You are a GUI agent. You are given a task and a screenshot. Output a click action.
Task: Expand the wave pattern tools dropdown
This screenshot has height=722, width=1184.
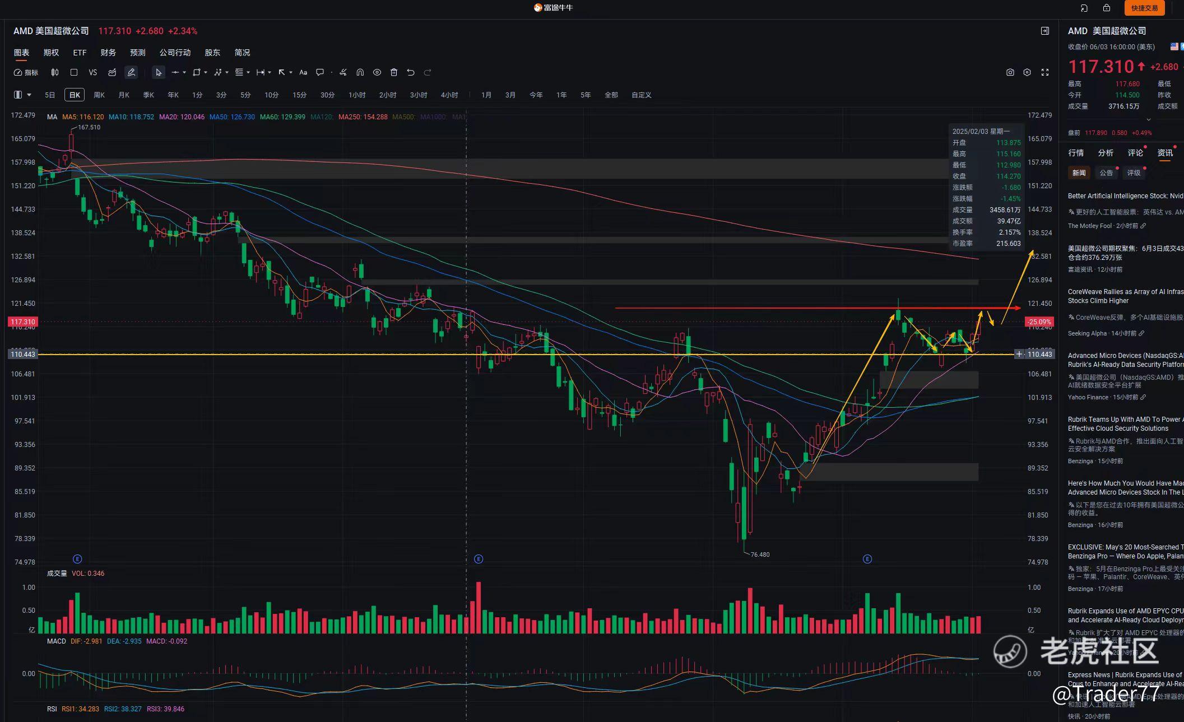[x=227, y=72]
